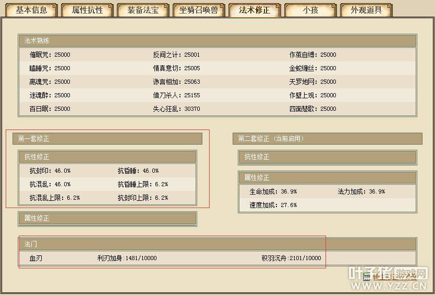Image resolution: width=435 pixels, height=296 pixels.
Task: Select the 借刀杀人: 25155 entry
Action: point(176,95)
